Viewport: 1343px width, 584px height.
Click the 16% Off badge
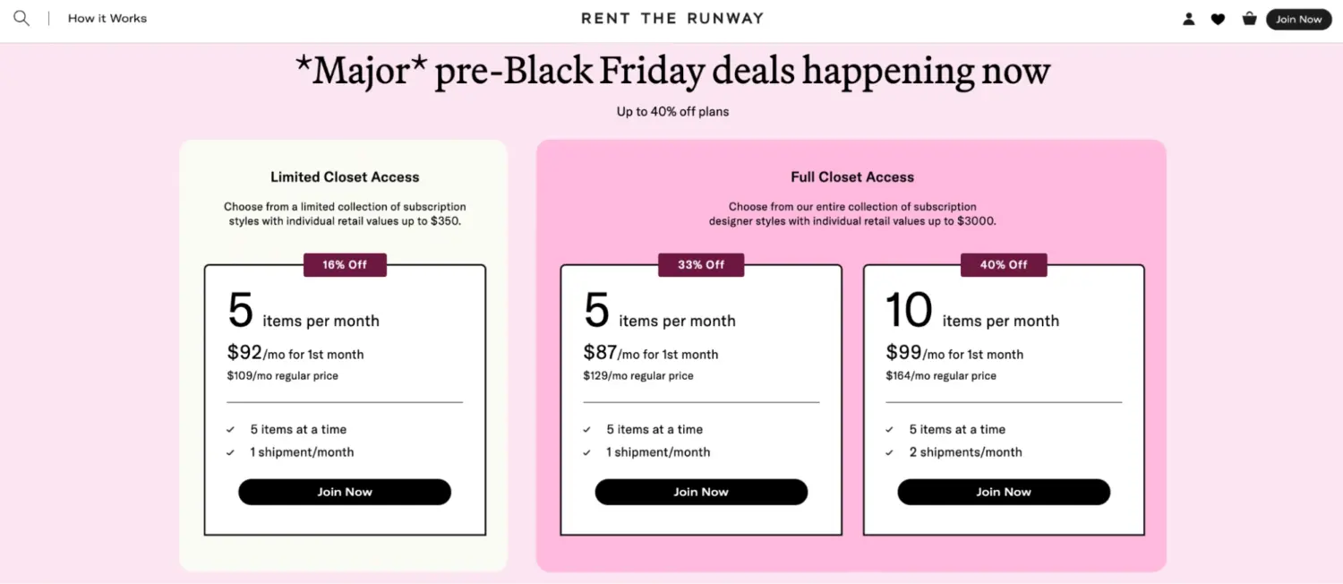345,264
